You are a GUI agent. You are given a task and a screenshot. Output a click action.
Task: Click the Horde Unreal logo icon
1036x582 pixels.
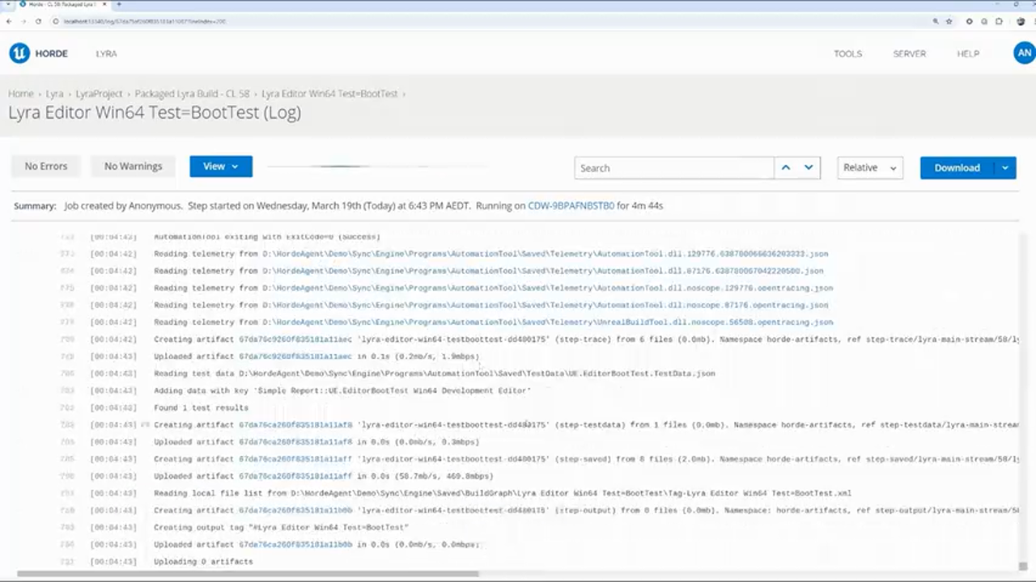(19, 53)
